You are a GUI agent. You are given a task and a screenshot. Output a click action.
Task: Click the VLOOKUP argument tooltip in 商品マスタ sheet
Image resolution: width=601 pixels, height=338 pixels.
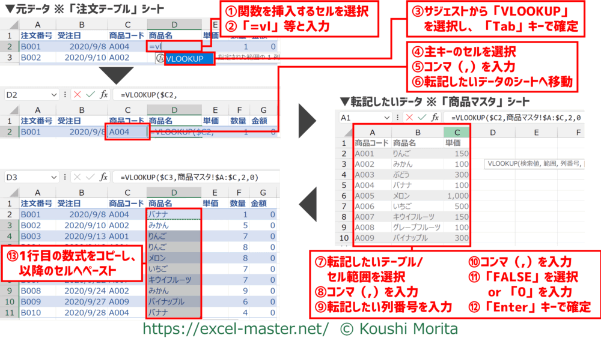pyautogui.click(x=535, y=163)
